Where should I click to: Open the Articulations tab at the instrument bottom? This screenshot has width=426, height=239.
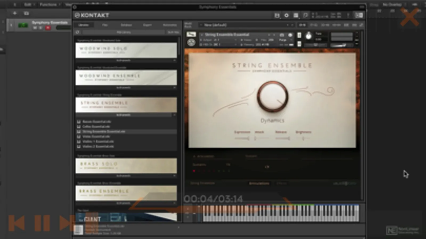[x=259, y=183]
